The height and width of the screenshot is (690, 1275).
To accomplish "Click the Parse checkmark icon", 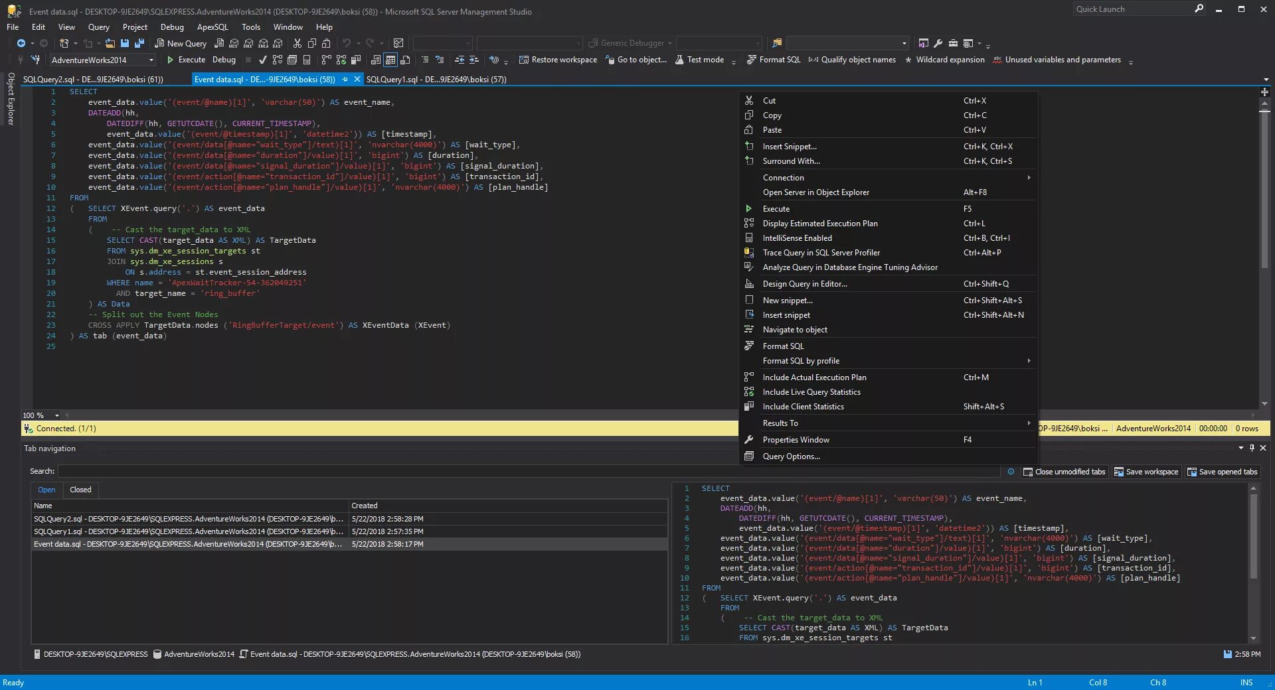I will (263, 60).
